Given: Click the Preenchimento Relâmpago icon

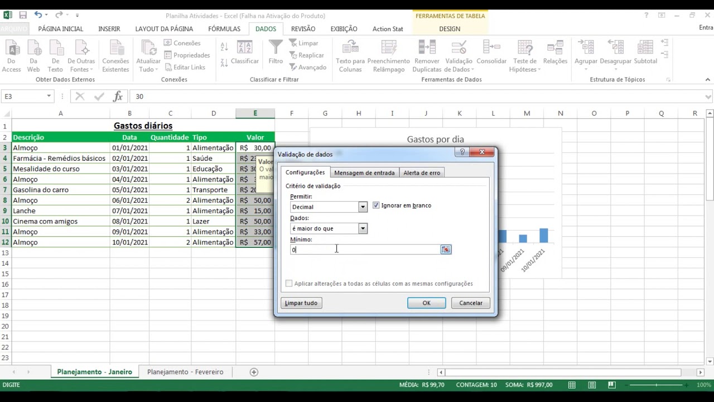Looking at the screenshot, I should pos(388,48).
